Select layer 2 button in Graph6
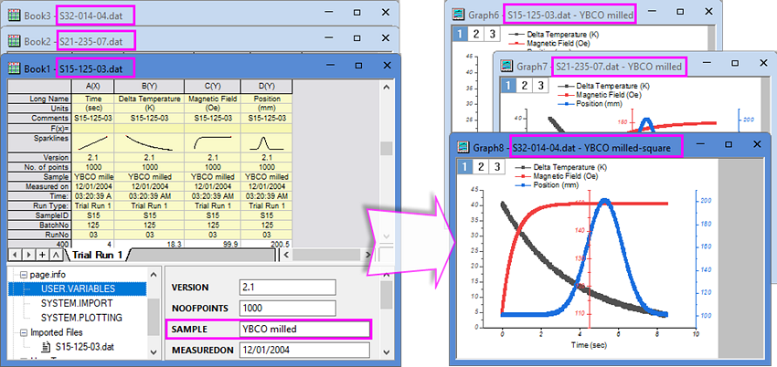 475,33
